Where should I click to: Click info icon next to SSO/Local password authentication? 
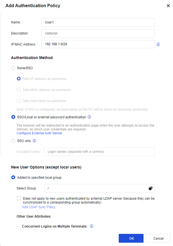pyautogui.click(x=89, y=117)
